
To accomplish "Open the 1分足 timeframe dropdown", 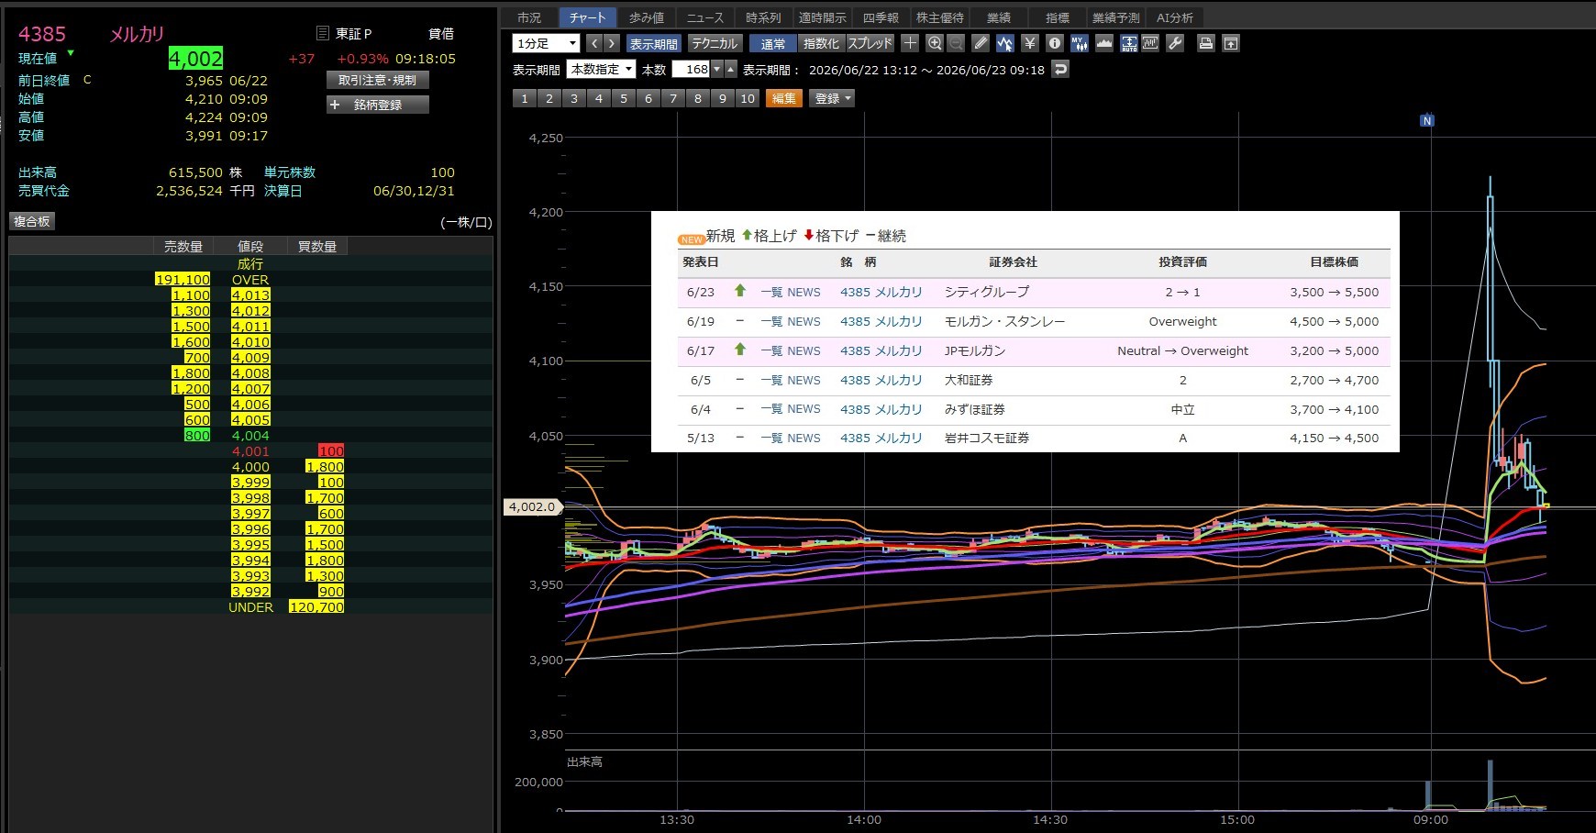I will pos(547,43).
